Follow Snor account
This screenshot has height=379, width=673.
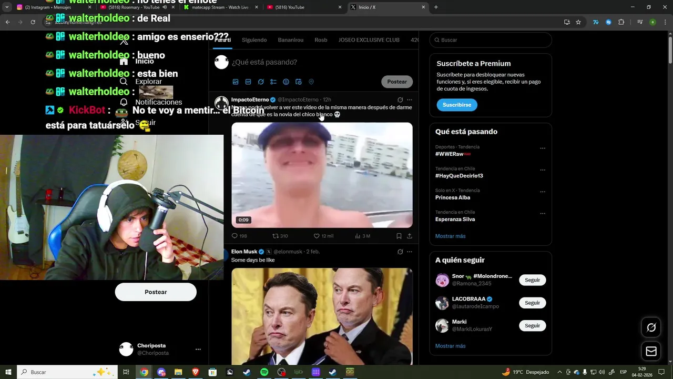532,280
